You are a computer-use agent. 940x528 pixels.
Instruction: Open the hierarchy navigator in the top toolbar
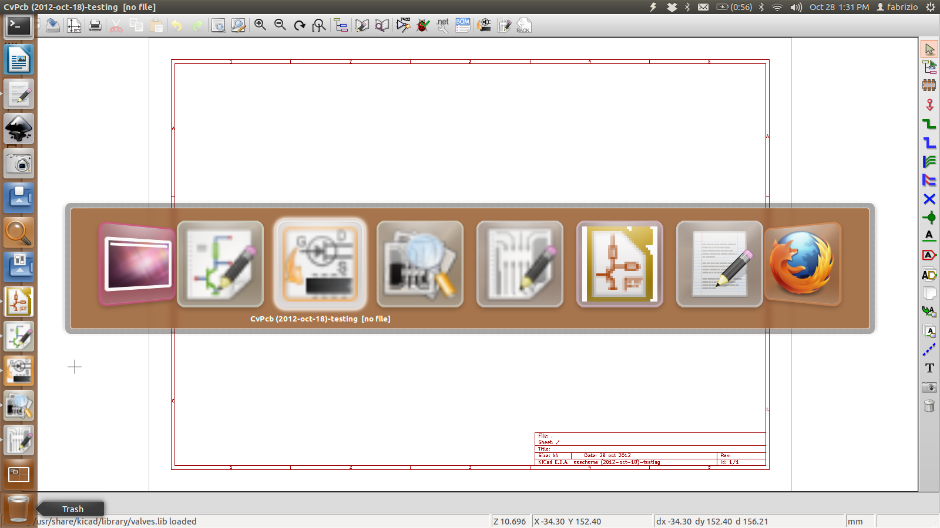341,25
